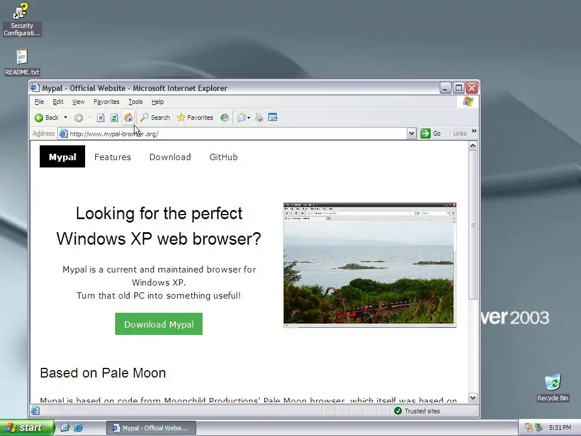Open the Download nav link

coord(170,157)
